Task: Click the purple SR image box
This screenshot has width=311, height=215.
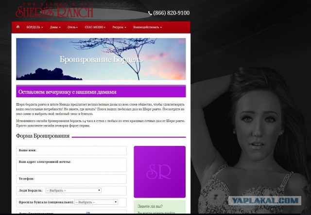Action: 160,172
